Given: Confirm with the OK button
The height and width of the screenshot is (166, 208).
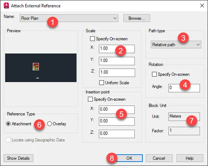Looking at the screenshot, I should [129, 158].
